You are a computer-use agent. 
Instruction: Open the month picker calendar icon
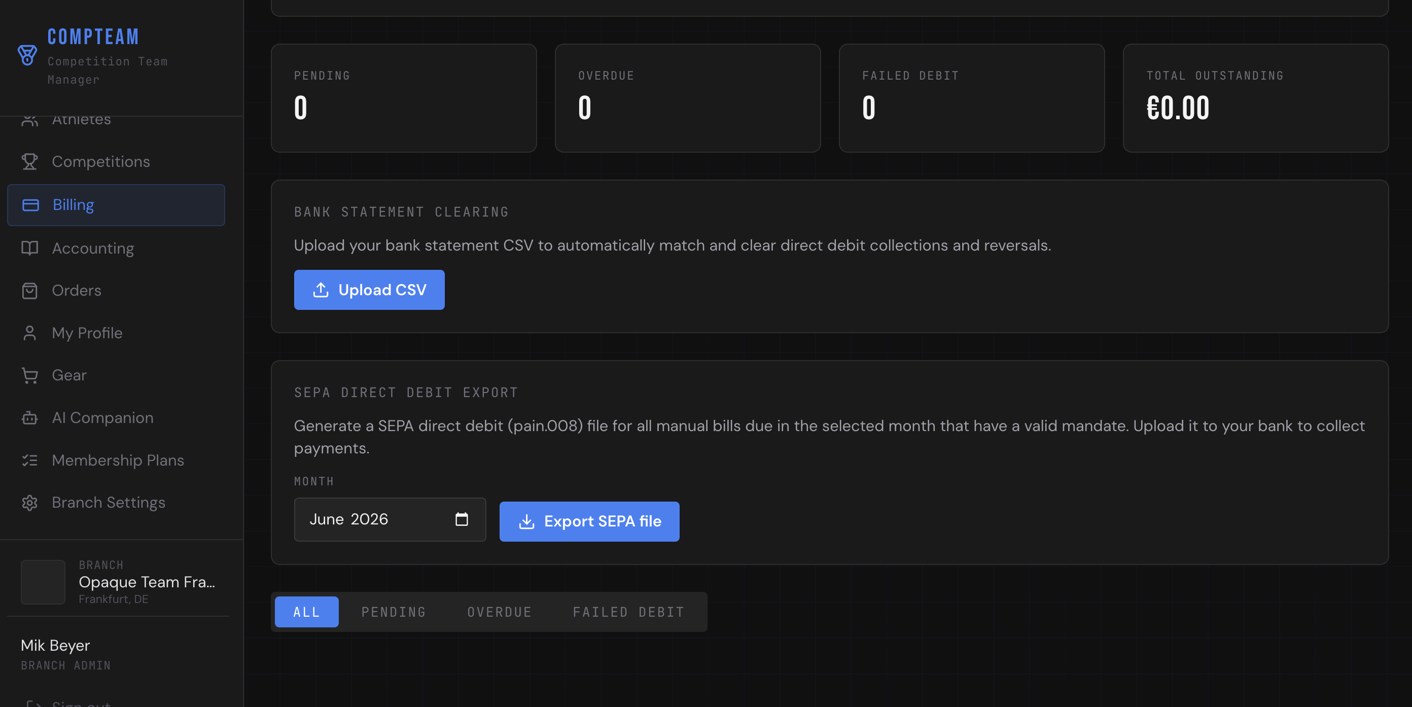(x=462, y=519)
